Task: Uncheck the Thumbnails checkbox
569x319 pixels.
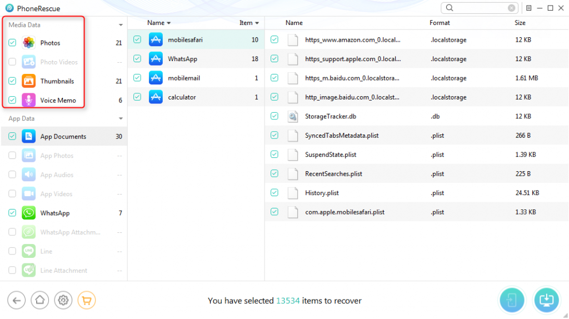Action: pos(12,81)
